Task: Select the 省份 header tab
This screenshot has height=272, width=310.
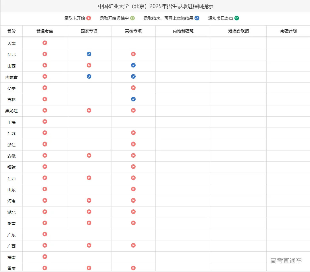Action: click(x=11, y=31)
